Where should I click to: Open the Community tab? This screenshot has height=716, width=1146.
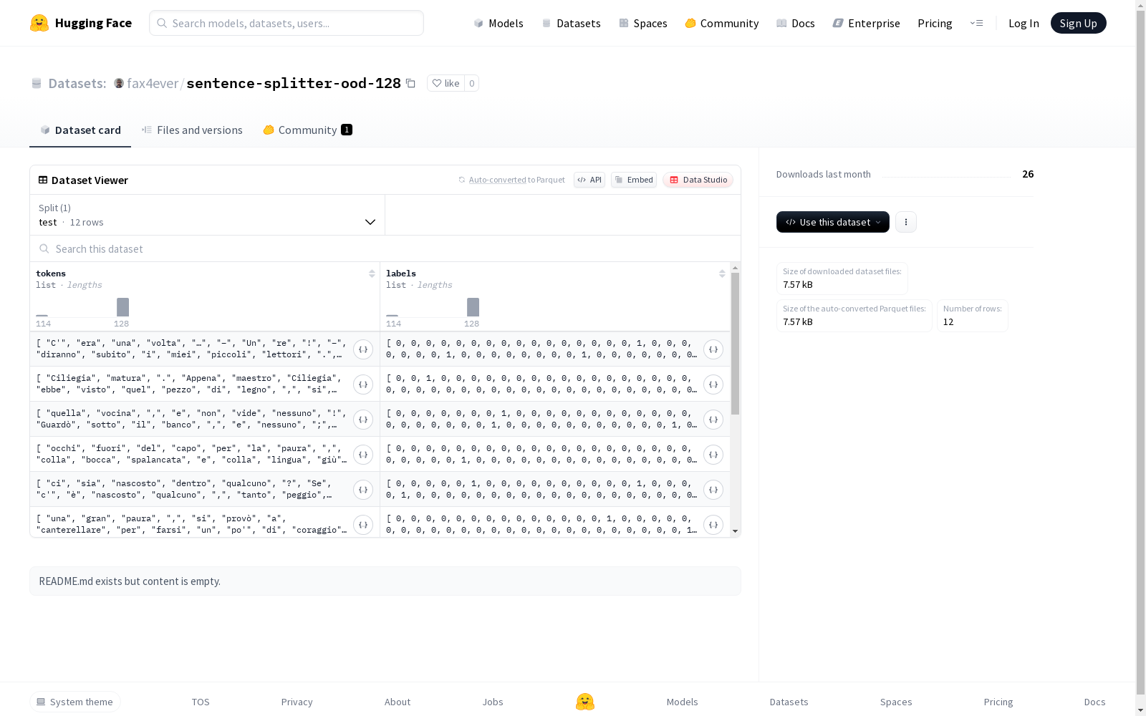307,130
